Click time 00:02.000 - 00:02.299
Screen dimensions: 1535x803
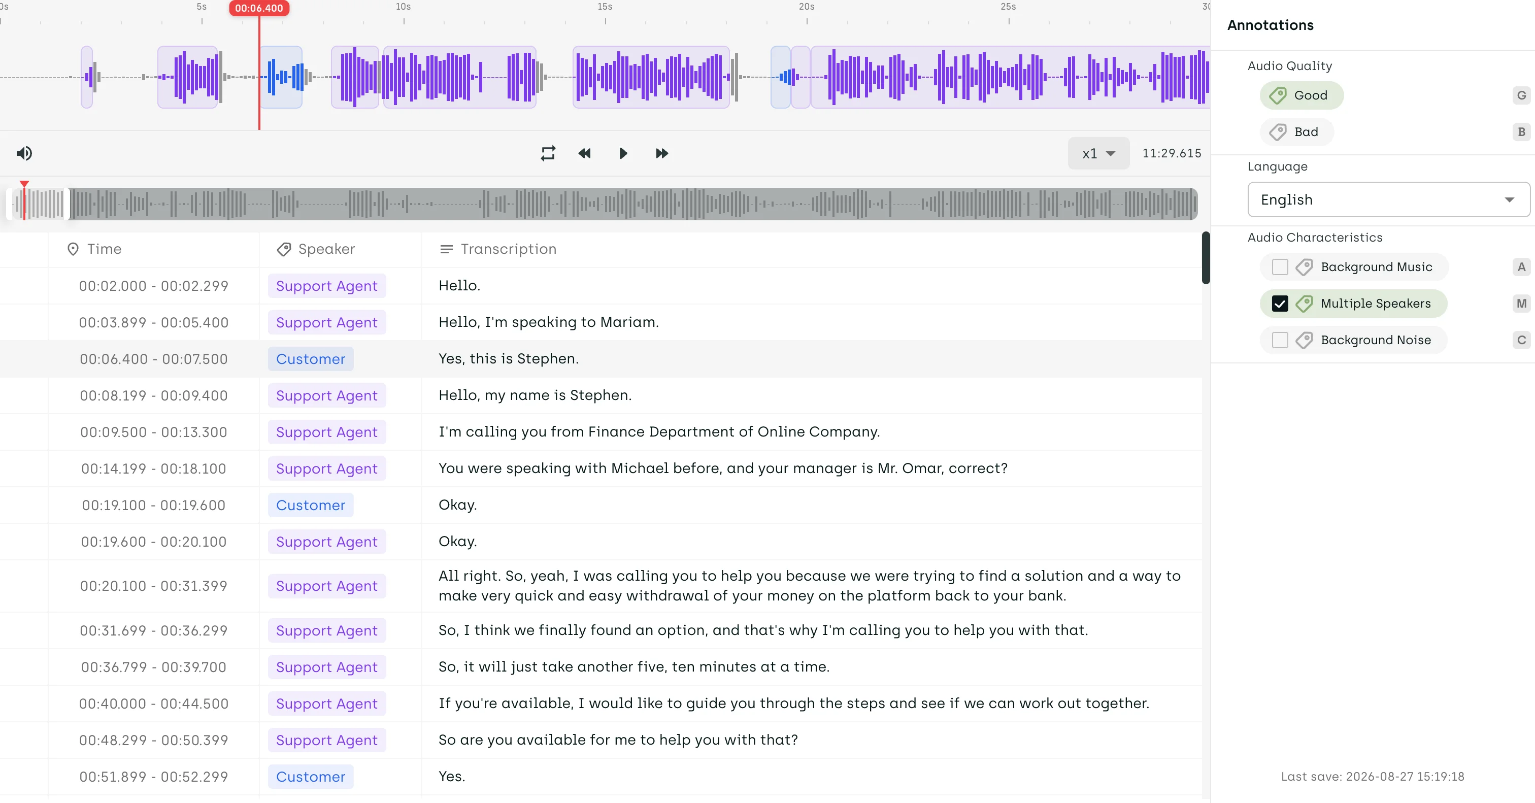[x=154, y=286]
